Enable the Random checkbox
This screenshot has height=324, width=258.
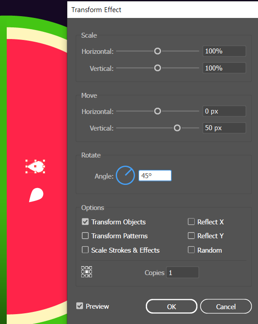click(x=191, y=250)
